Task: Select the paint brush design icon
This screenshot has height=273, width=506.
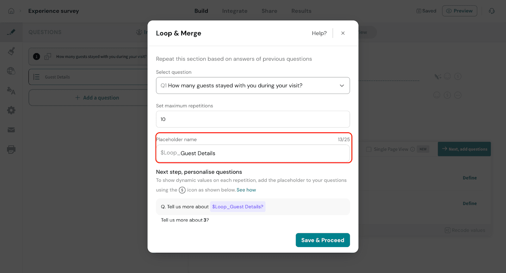Action: [x=11, y=51]
